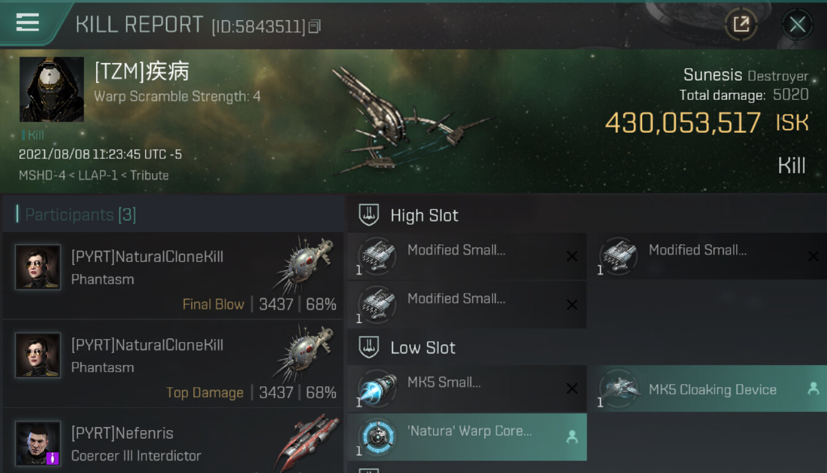The width and height of the screenshot is (827, 473).
Task: Open the hamburger menu
Action: (x=28, y=22)
